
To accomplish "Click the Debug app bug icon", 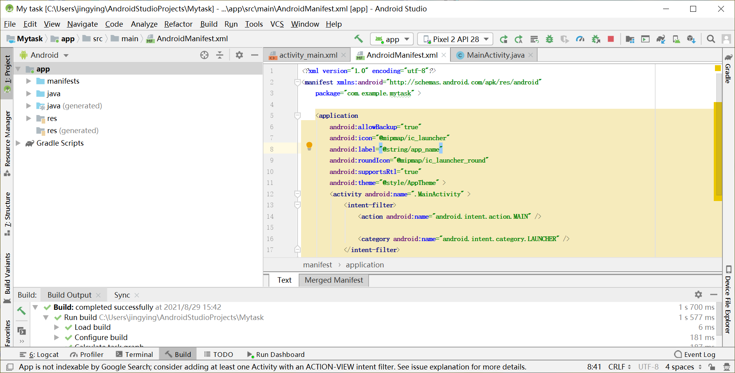I will [x=549, y=39].
